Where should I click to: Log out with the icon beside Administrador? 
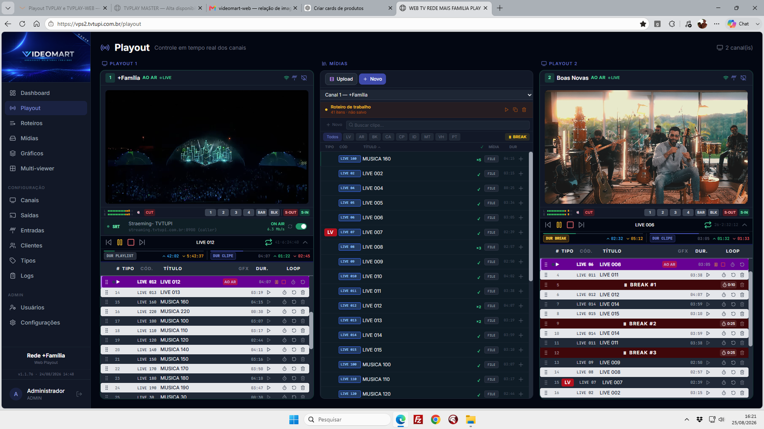pyautogui.click(x=79, y=394)
